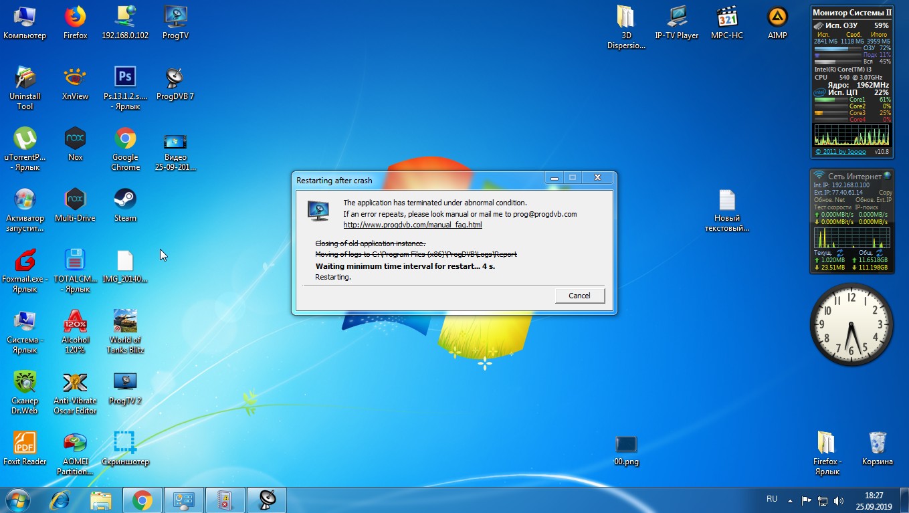Open the progdvb.com manual FAQ link
The height and width of the screenshot is (513, 909).
point(412,225)
